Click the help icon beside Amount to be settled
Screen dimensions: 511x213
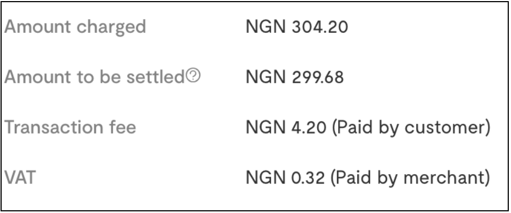point(193,77)
